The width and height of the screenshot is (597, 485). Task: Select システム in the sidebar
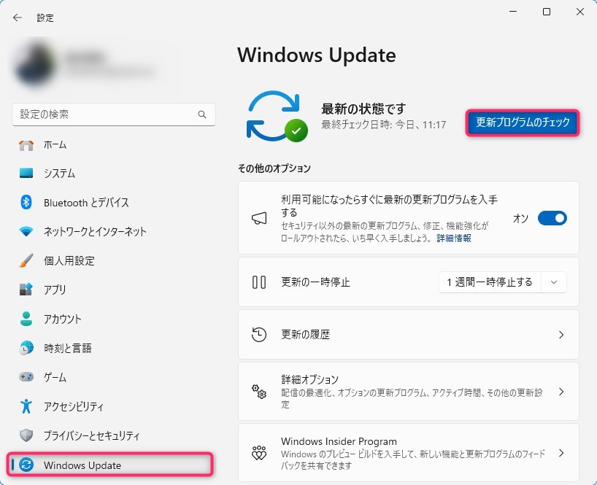(x=59, y=174)
